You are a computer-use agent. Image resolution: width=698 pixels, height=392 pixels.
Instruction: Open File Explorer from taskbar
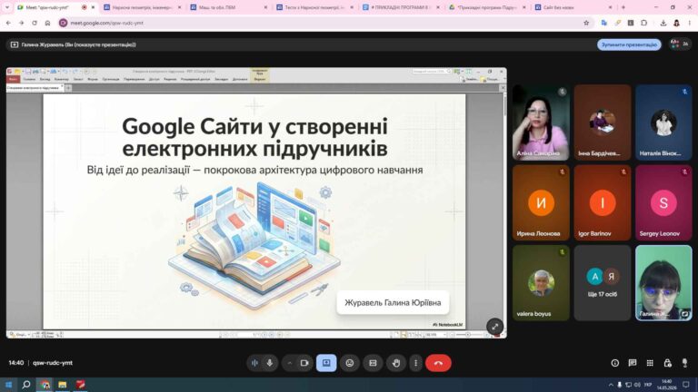tap(63, 385)
